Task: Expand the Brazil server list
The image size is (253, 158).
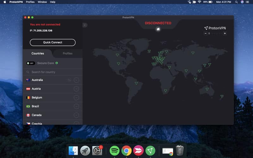Action: pos(76,106)
